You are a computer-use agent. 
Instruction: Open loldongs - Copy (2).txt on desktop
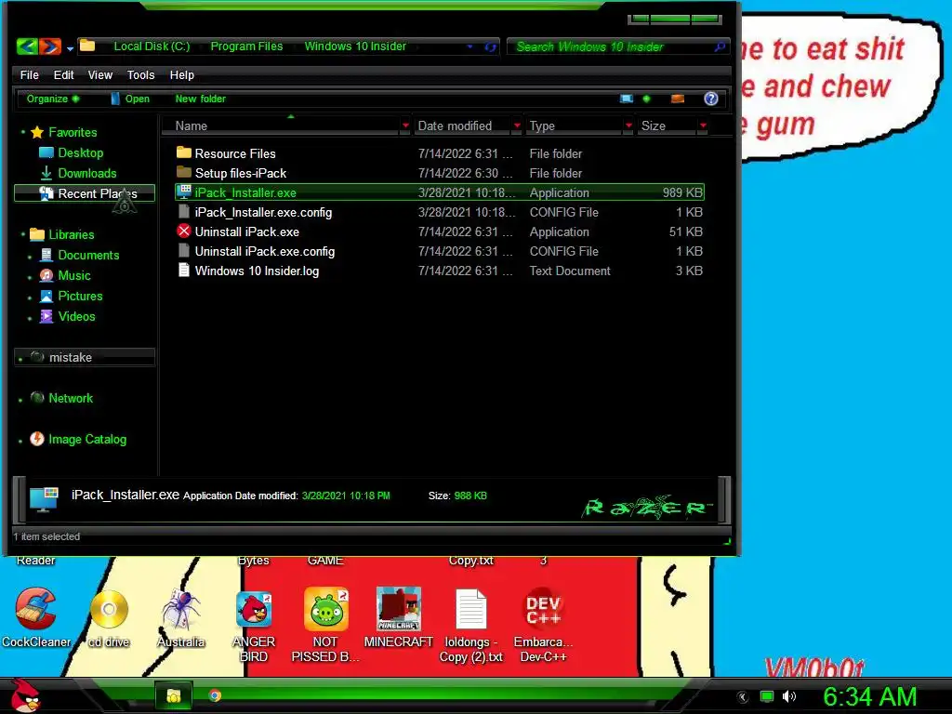click(471, 626)
